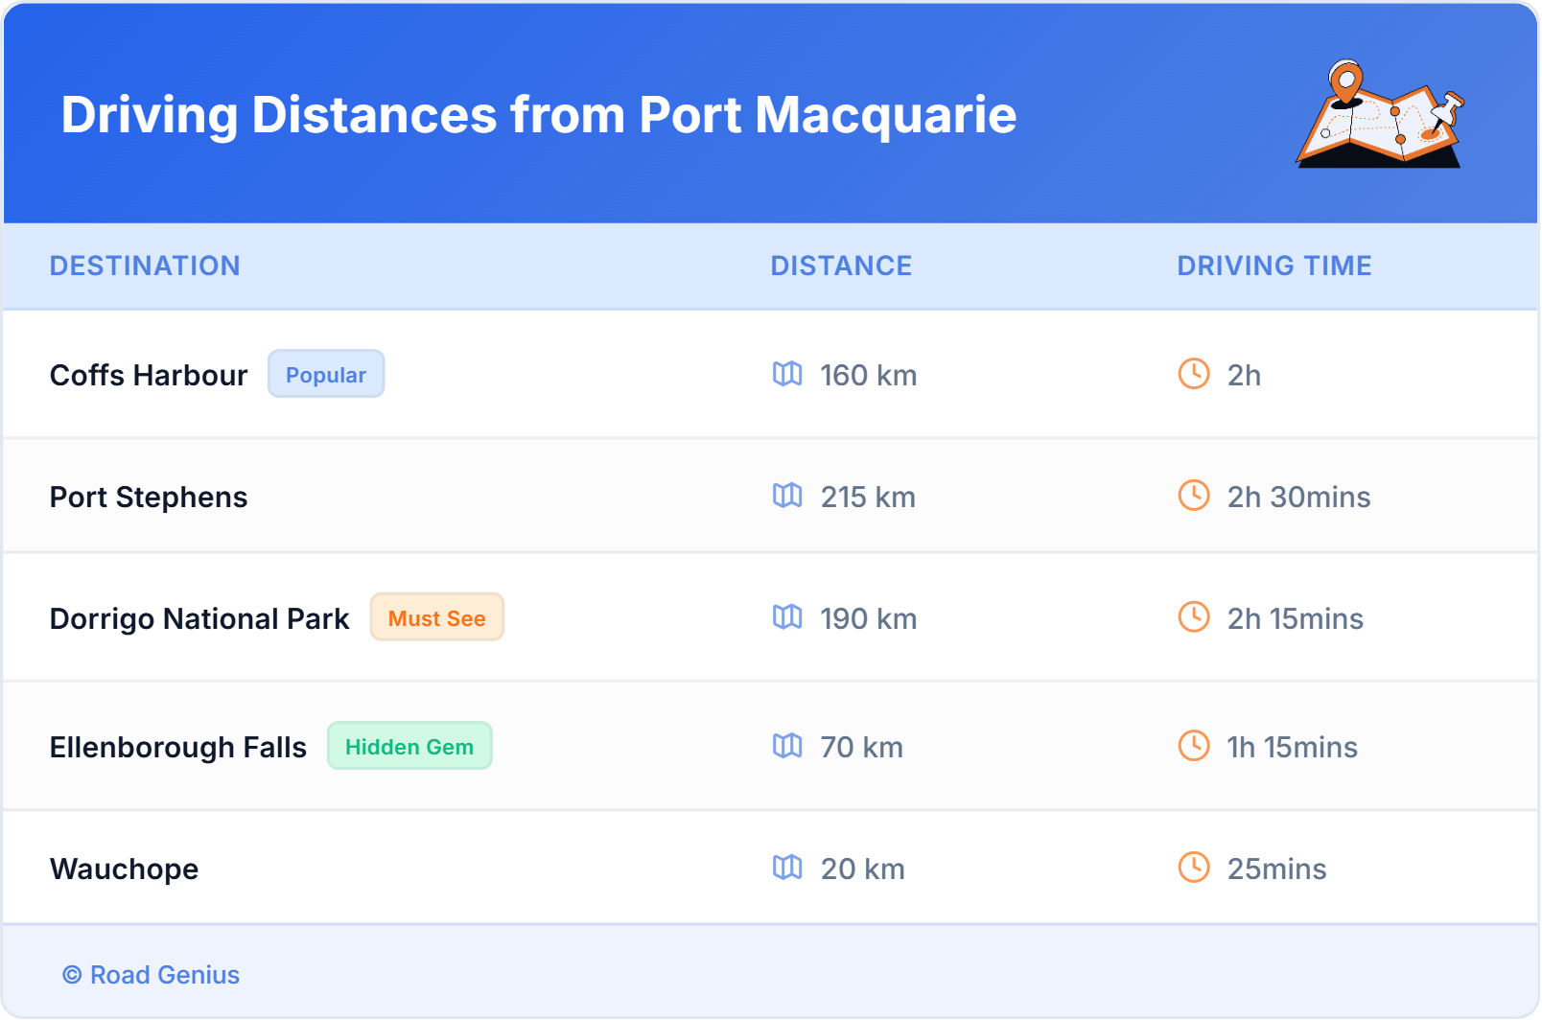Open the Road Genius link in the footer
Image resolution: width=1542 pixels, height=1020 pixels.
coord(151,975)
